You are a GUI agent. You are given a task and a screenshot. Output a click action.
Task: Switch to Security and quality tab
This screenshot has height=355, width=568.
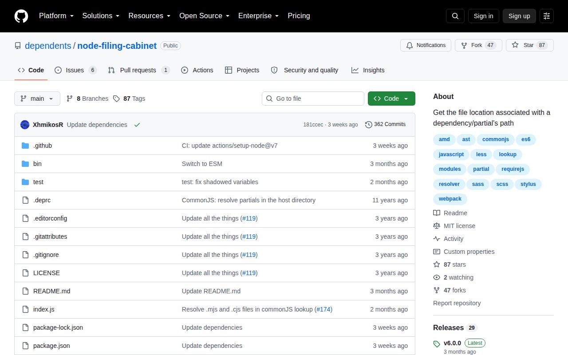pyautogui.click(x=304, y=70)
